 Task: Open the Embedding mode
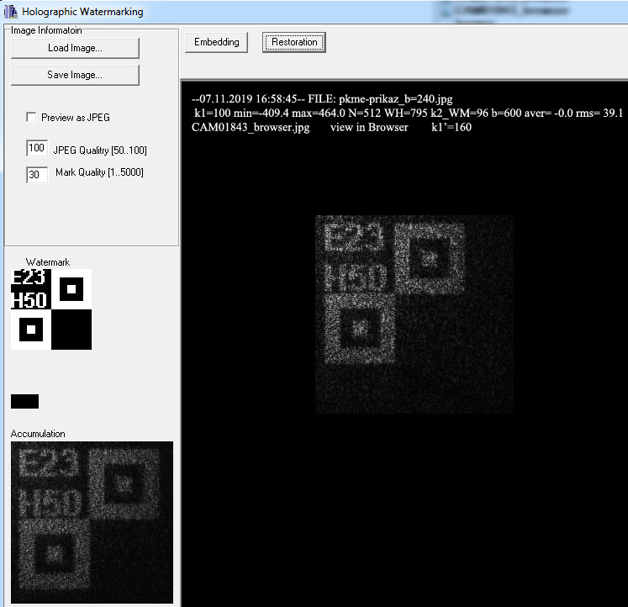pyautogui.click(x=216, y=42)
